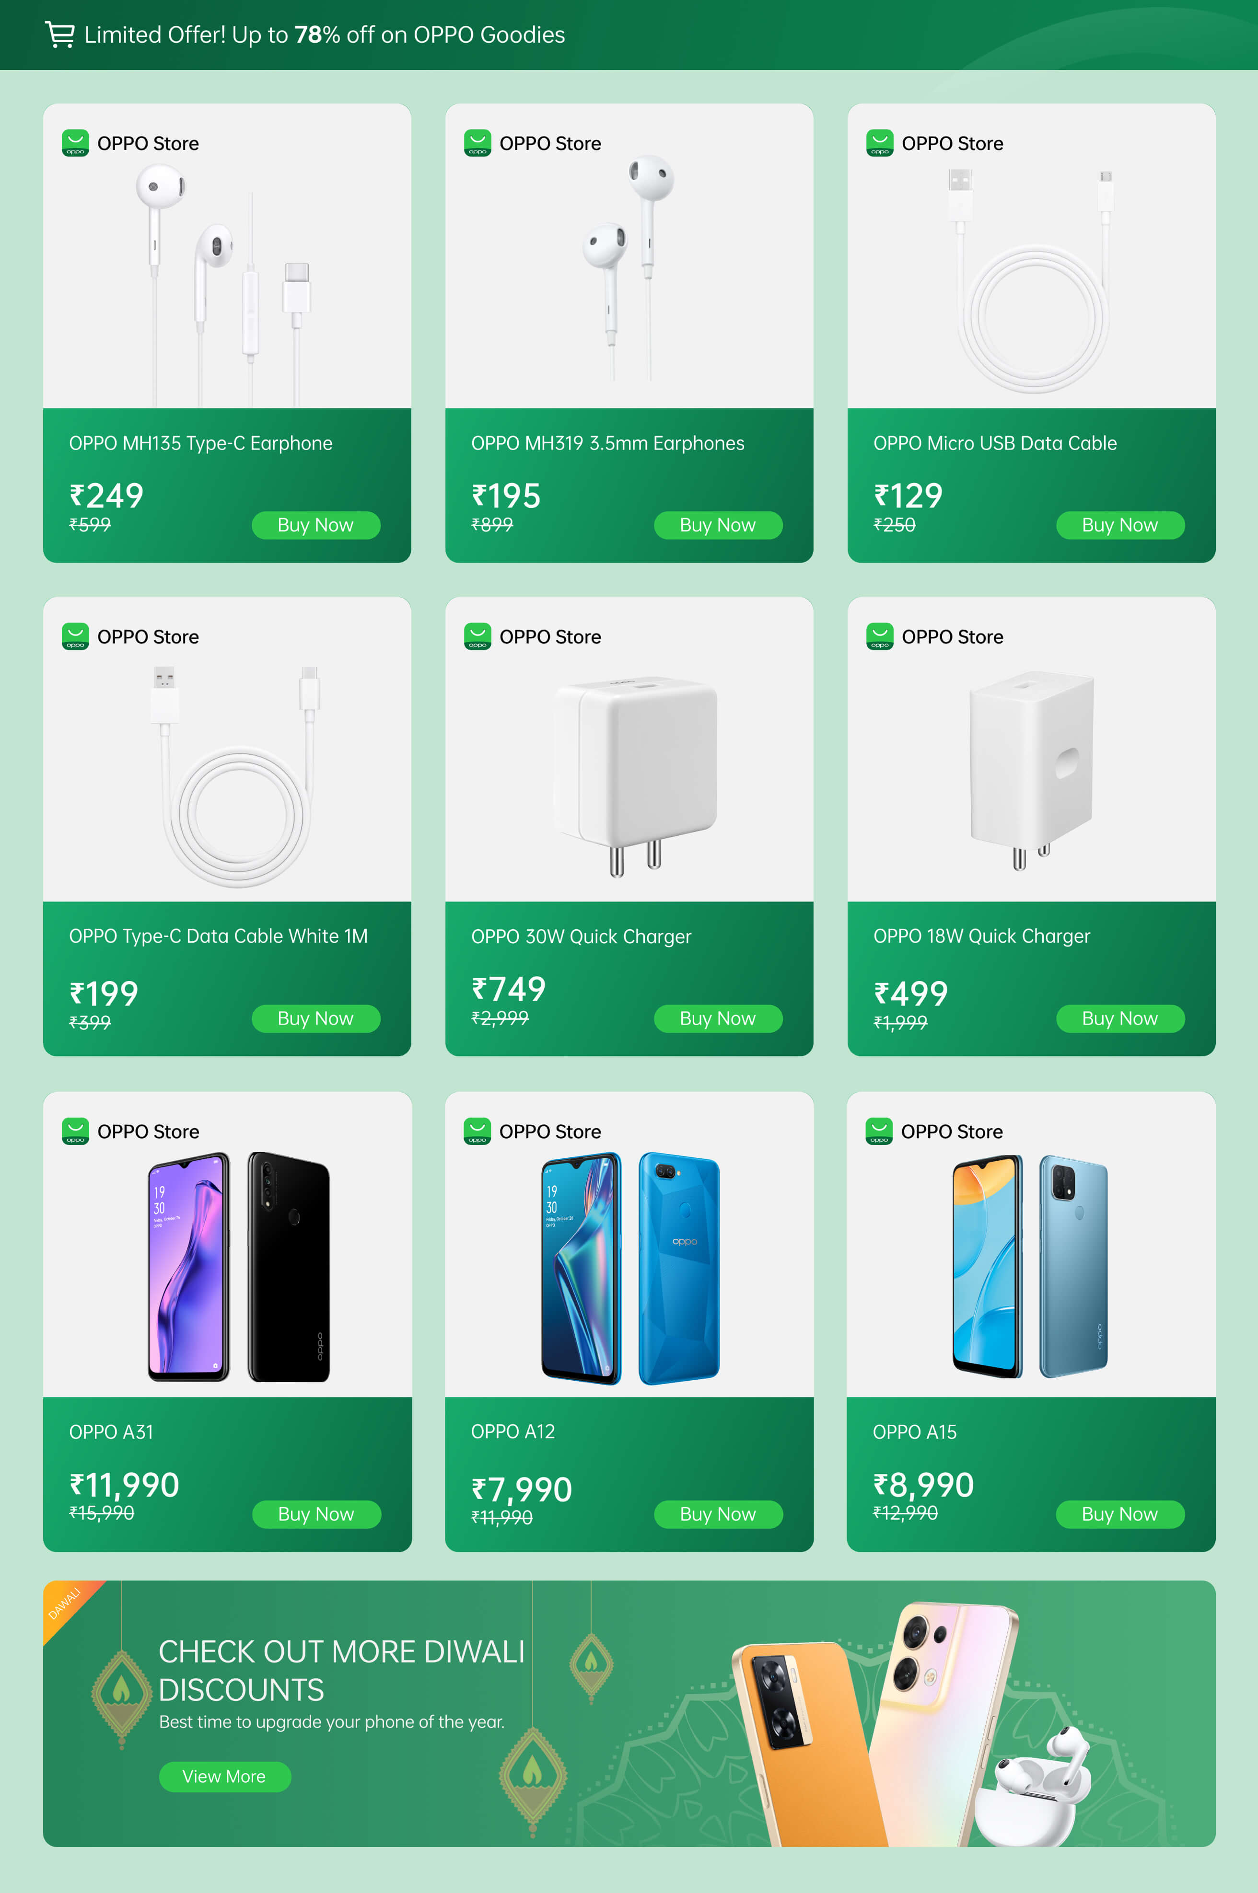Viewport: 1258px width, 1893px height.
Task: Click the shopping cart icon in banner
Action: 59,35
